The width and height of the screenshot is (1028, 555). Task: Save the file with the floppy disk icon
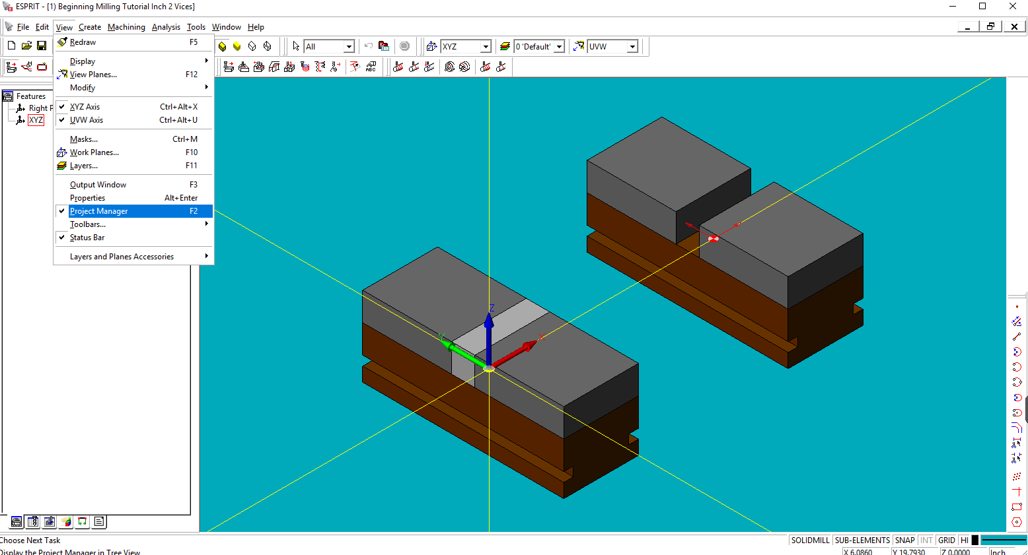(42, 46)
